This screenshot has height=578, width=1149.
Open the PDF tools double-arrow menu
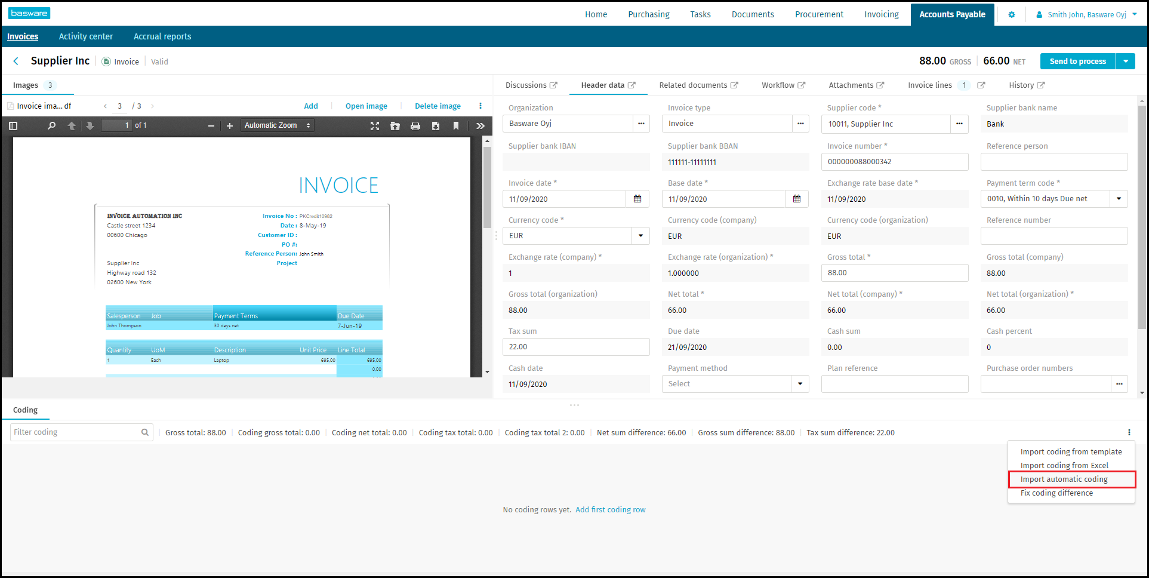click(x=480, y=125)
